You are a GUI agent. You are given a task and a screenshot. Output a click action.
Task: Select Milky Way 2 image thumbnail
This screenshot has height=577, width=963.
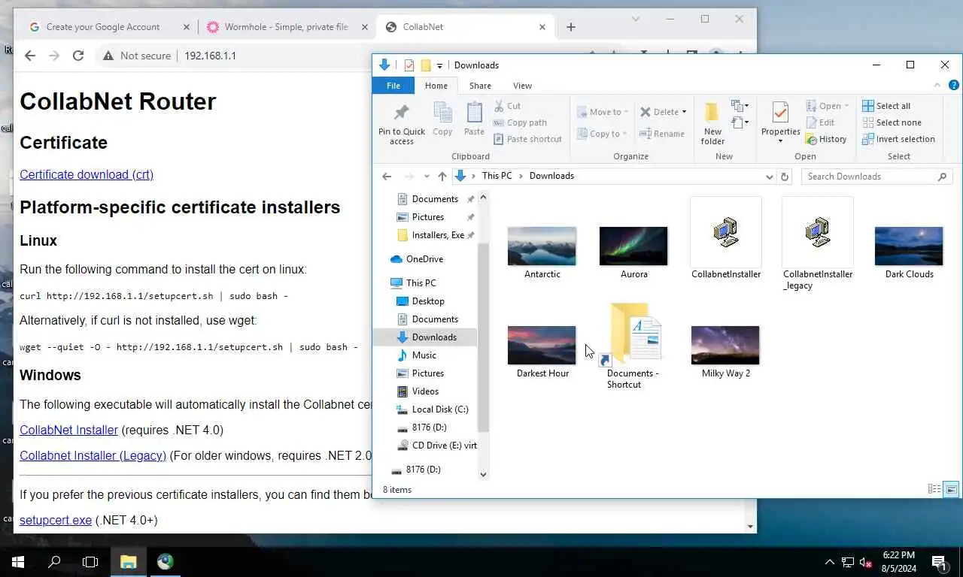(725, 346)
